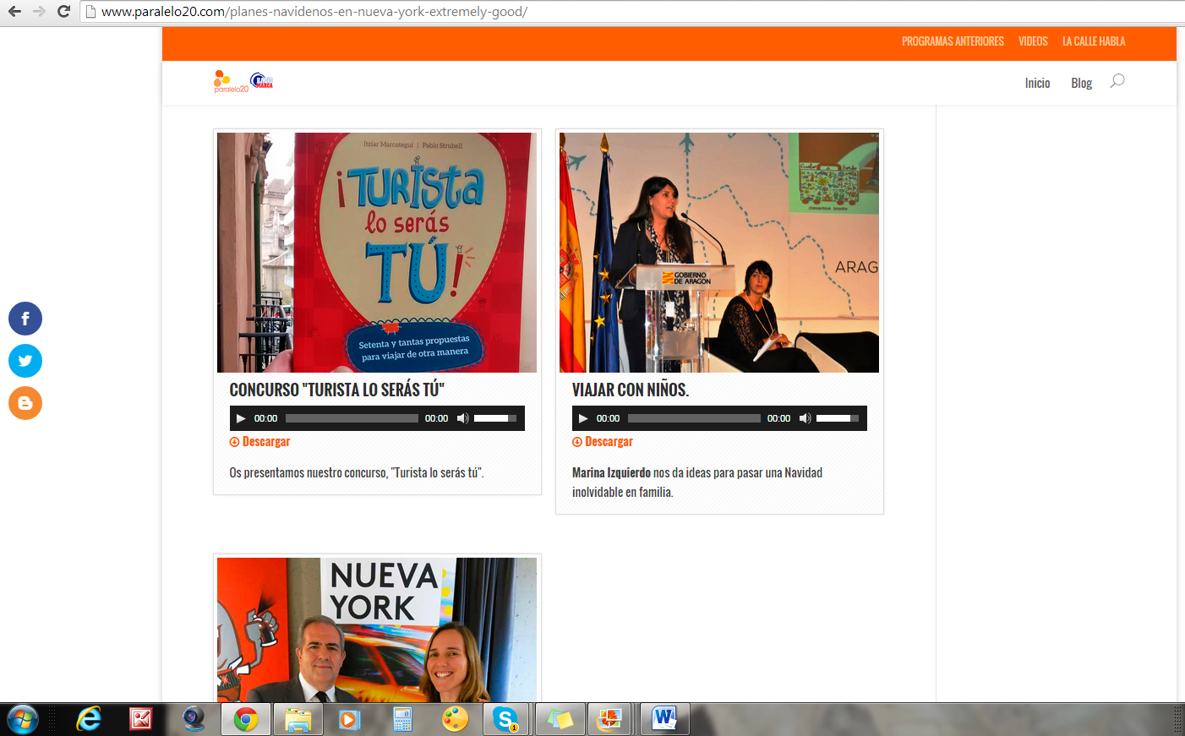Go back using browser back arrow
Image resolution: width=1185 pixels, height=736 pixels.
pyautogui.click(x=14, y=12)
